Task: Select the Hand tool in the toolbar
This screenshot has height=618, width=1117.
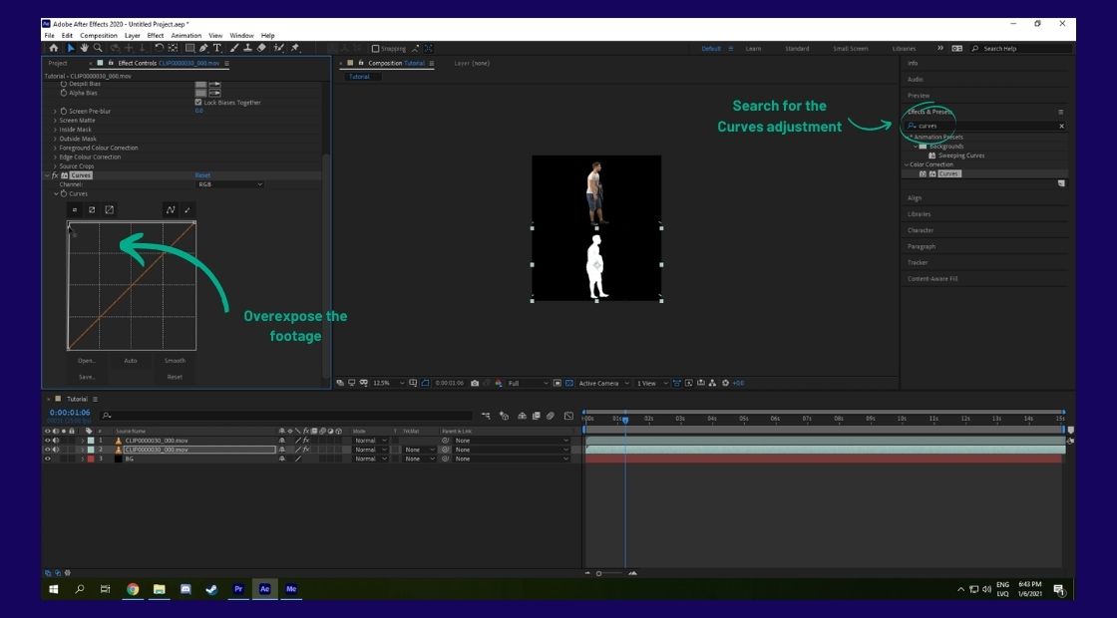Action: pyautogui.click(x=84, y=46)
